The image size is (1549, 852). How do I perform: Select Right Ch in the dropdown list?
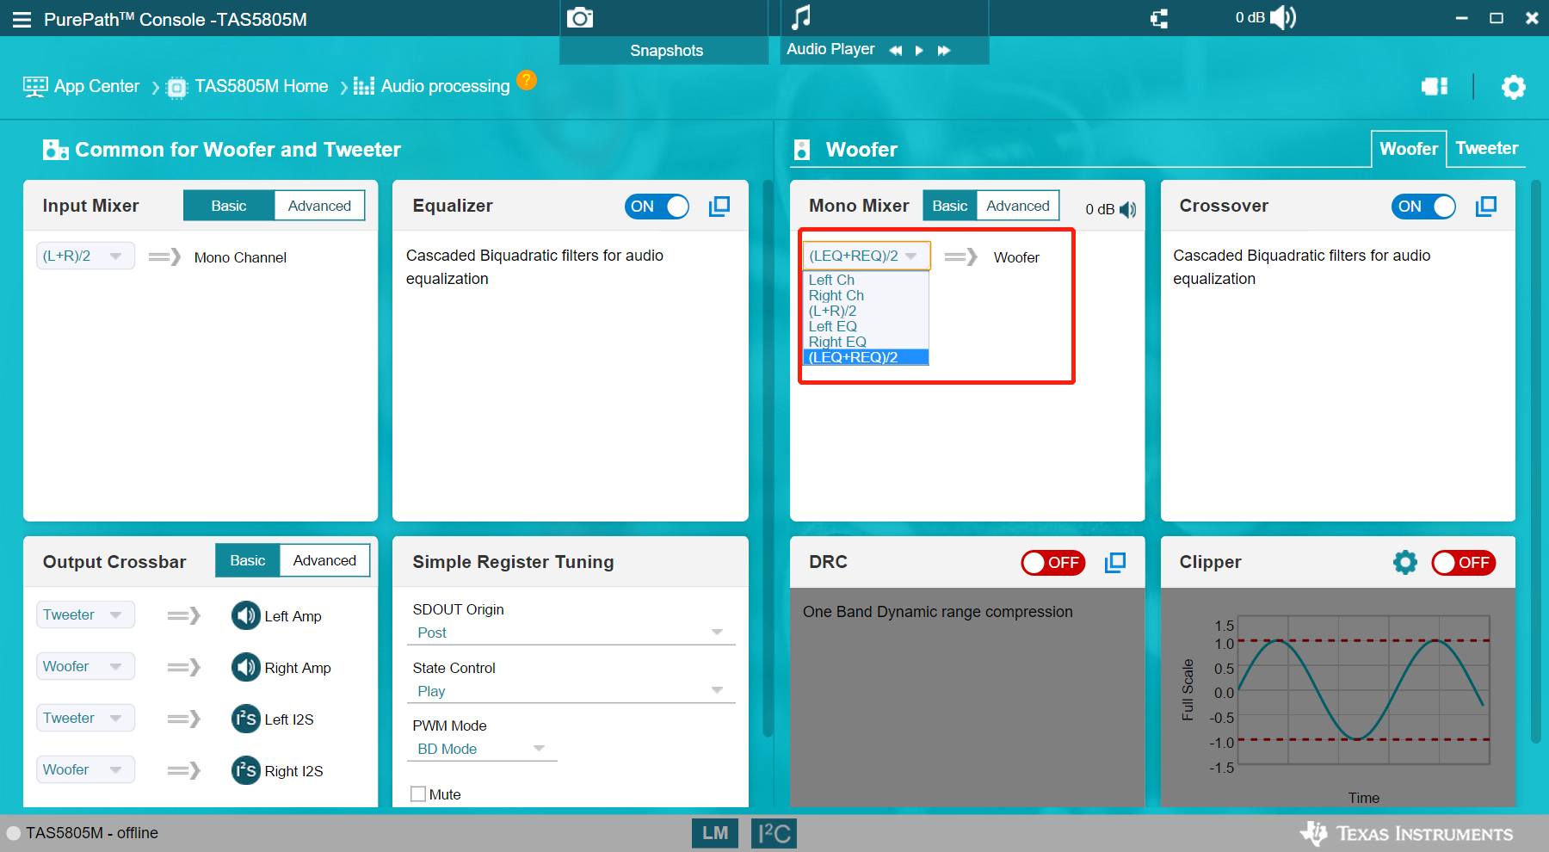[x=866, y=295]
